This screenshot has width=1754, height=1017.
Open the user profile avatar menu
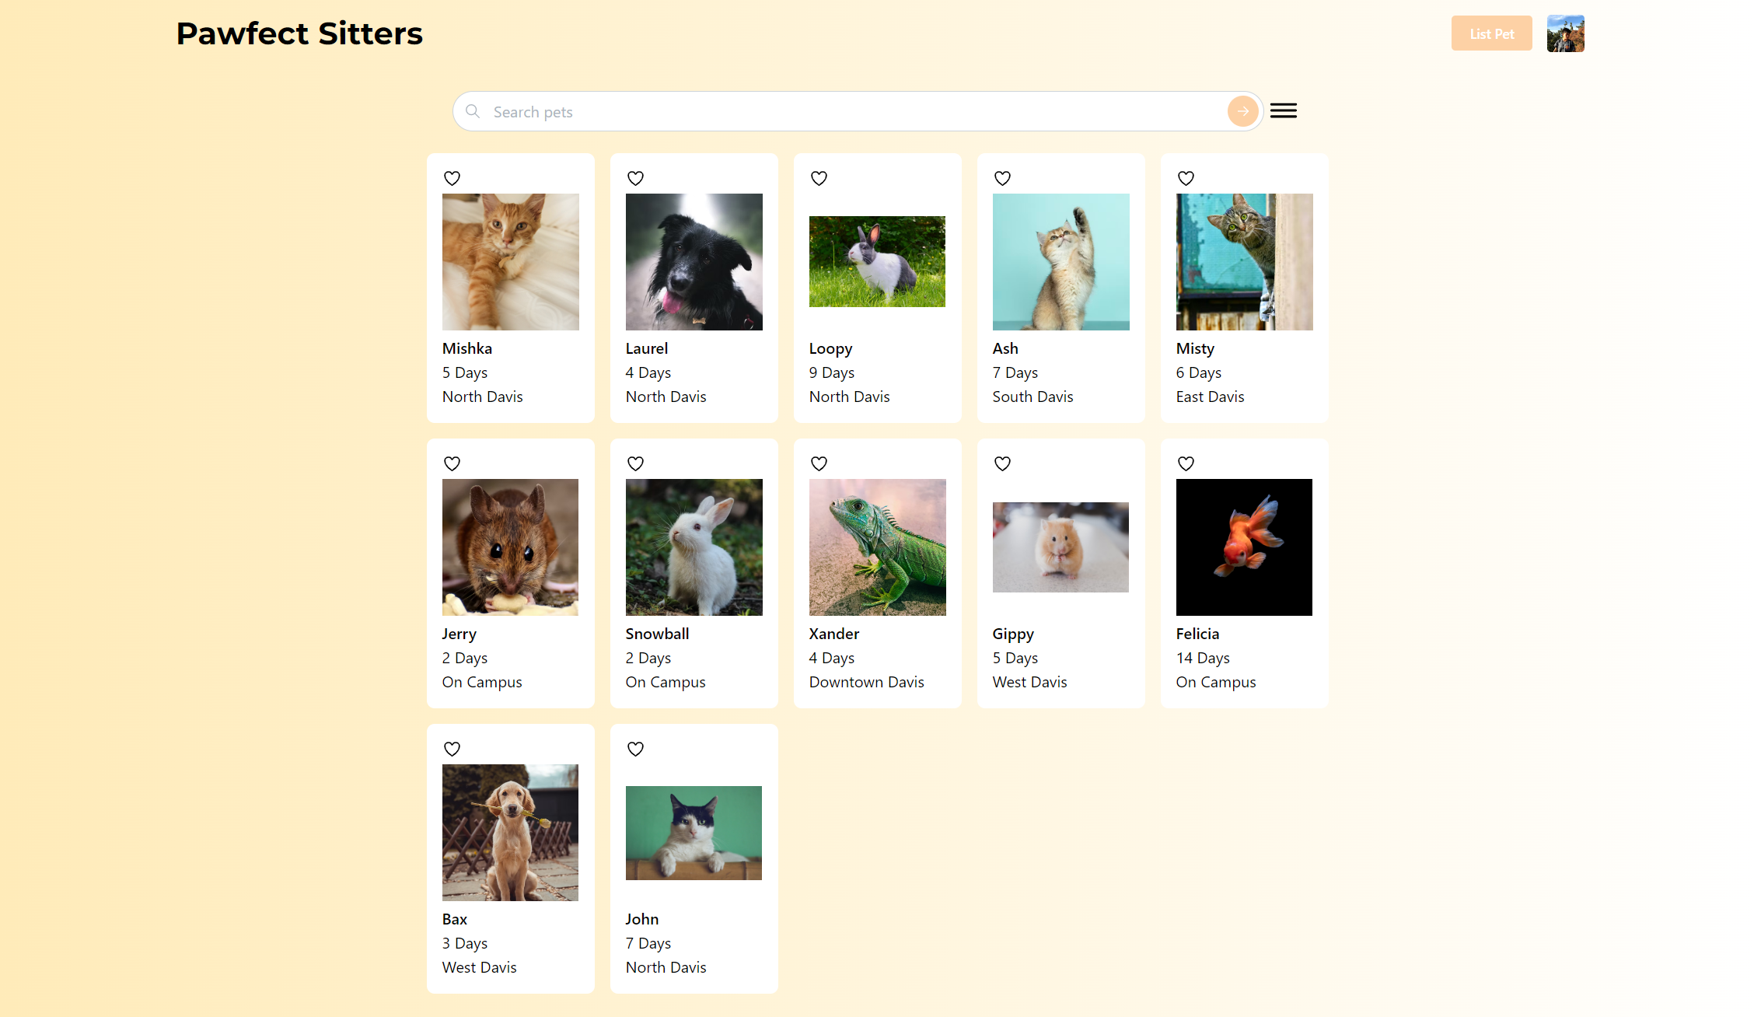pyautogui.click(x=1565, y=33)
